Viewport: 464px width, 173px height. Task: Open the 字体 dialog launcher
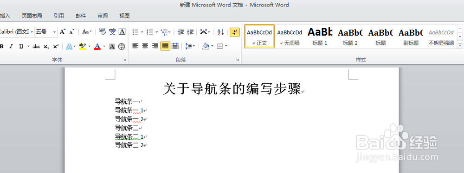click(124, 60)
